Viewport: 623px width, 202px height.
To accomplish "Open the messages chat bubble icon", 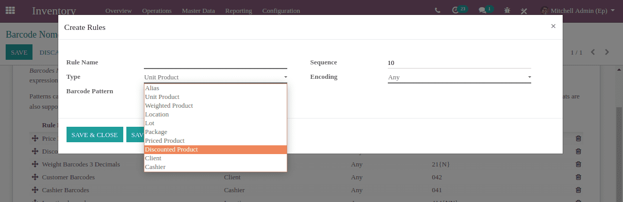I will [x=485, y=10].
